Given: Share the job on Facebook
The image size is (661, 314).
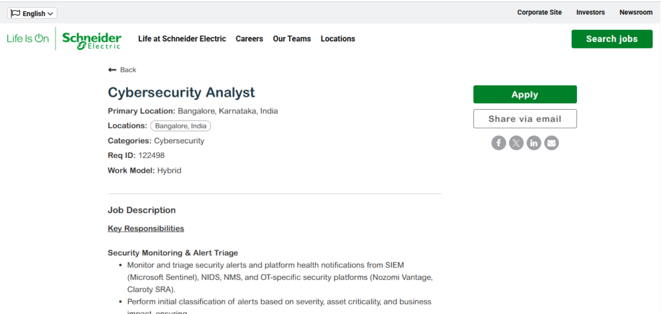Looking at the screenshot, I should coord(498,143).
